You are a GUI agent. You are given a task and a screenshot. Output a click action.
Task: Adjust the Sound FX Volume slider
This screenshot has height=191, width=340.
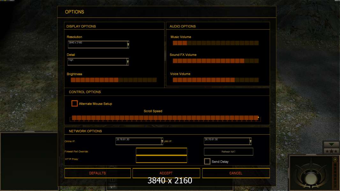click(216, 61)
